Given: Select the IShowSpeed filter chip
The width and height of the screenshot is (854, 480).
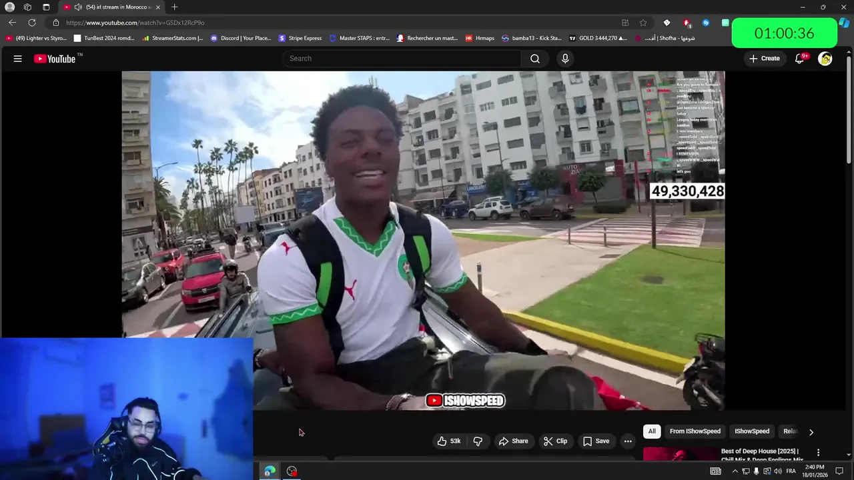Looking at the screenshot, I should pyautogui.click(x=752, y=431).
